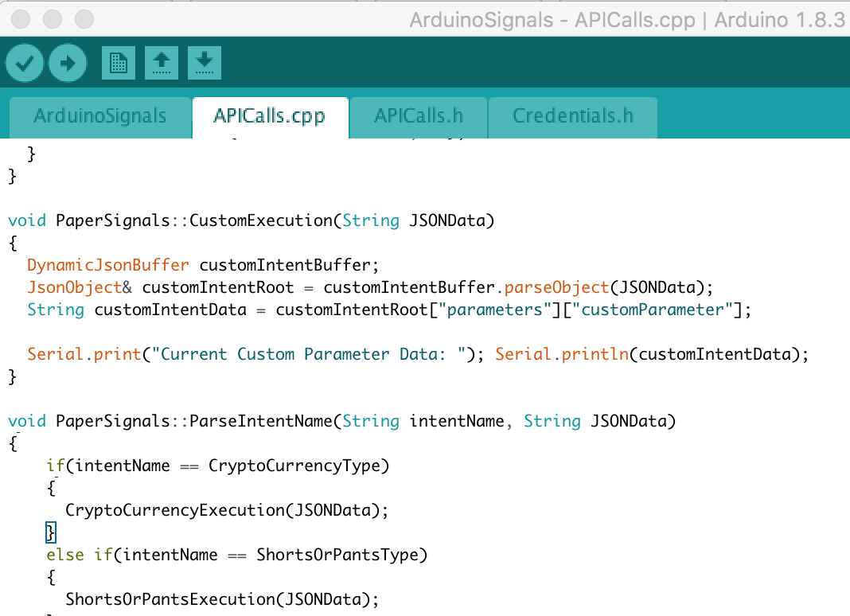Click the 'else if' keyword
This screenshot has width=850, height=616.
pyautogui.click(x=79, y=555)
